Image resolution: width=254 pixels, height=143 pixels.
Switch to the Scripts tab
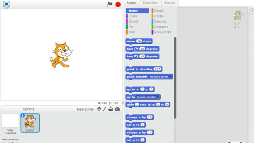pos(131,3)
